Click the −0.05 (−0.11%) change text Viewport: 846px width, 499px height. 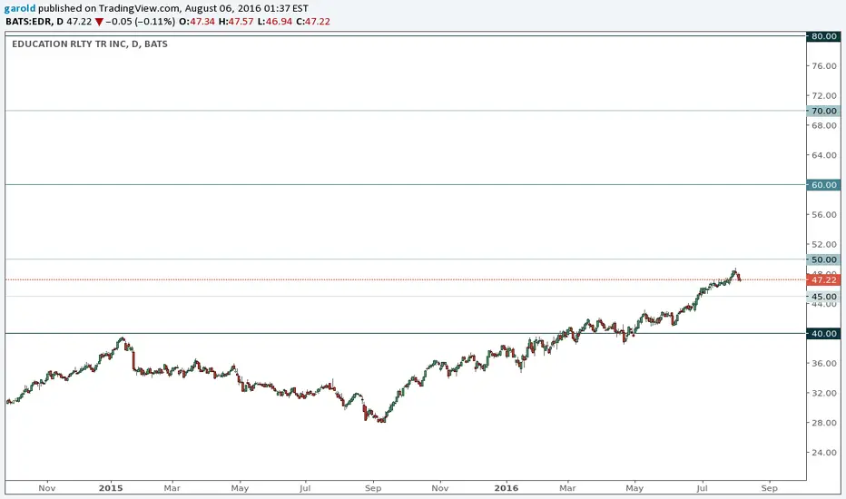pyautogui.click(x=141, y=22)
